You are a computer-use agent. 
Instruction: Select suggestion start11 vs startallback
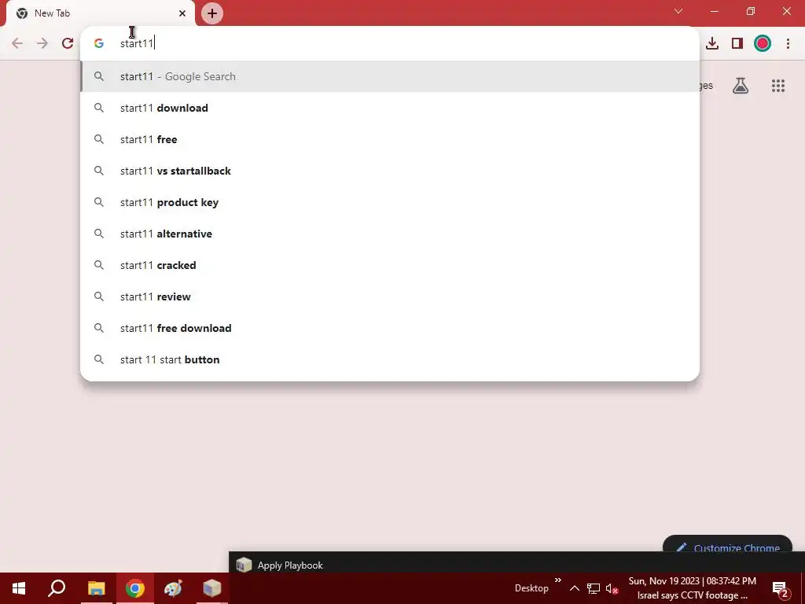click(x=390, y=171)
